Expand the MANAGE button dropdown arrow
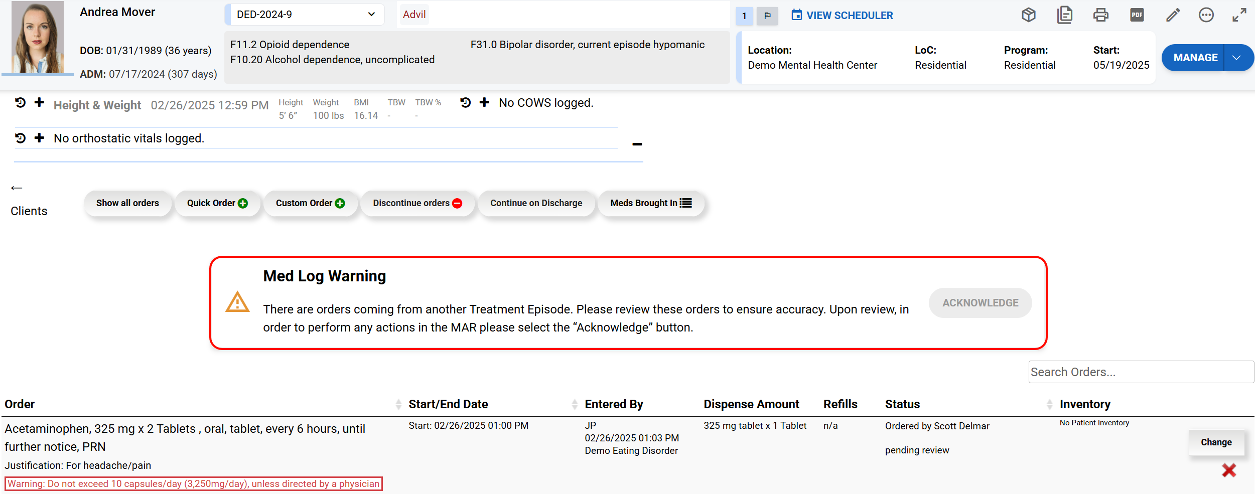Screen dimensions: 1255x494 click(x=1237, y=58)
